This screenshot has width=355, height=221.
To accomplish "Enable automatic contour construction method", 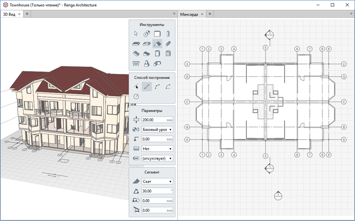I will pos(136,87).
